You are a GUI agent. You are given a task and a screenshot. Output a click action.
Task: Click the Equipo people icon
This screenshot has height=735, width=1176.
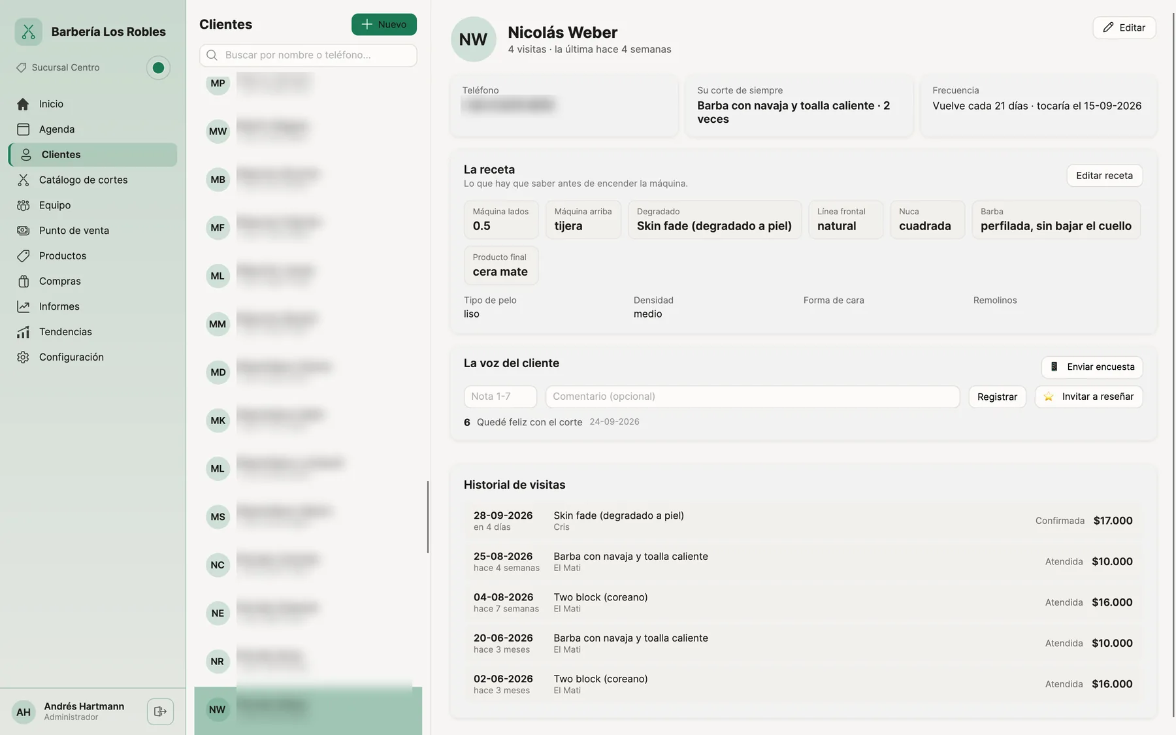(23, 205)
